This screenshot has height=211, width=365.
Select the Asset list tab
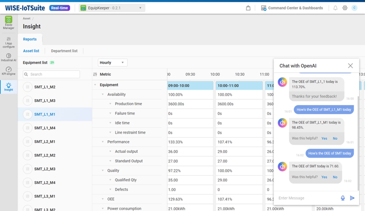click(31, 51)
